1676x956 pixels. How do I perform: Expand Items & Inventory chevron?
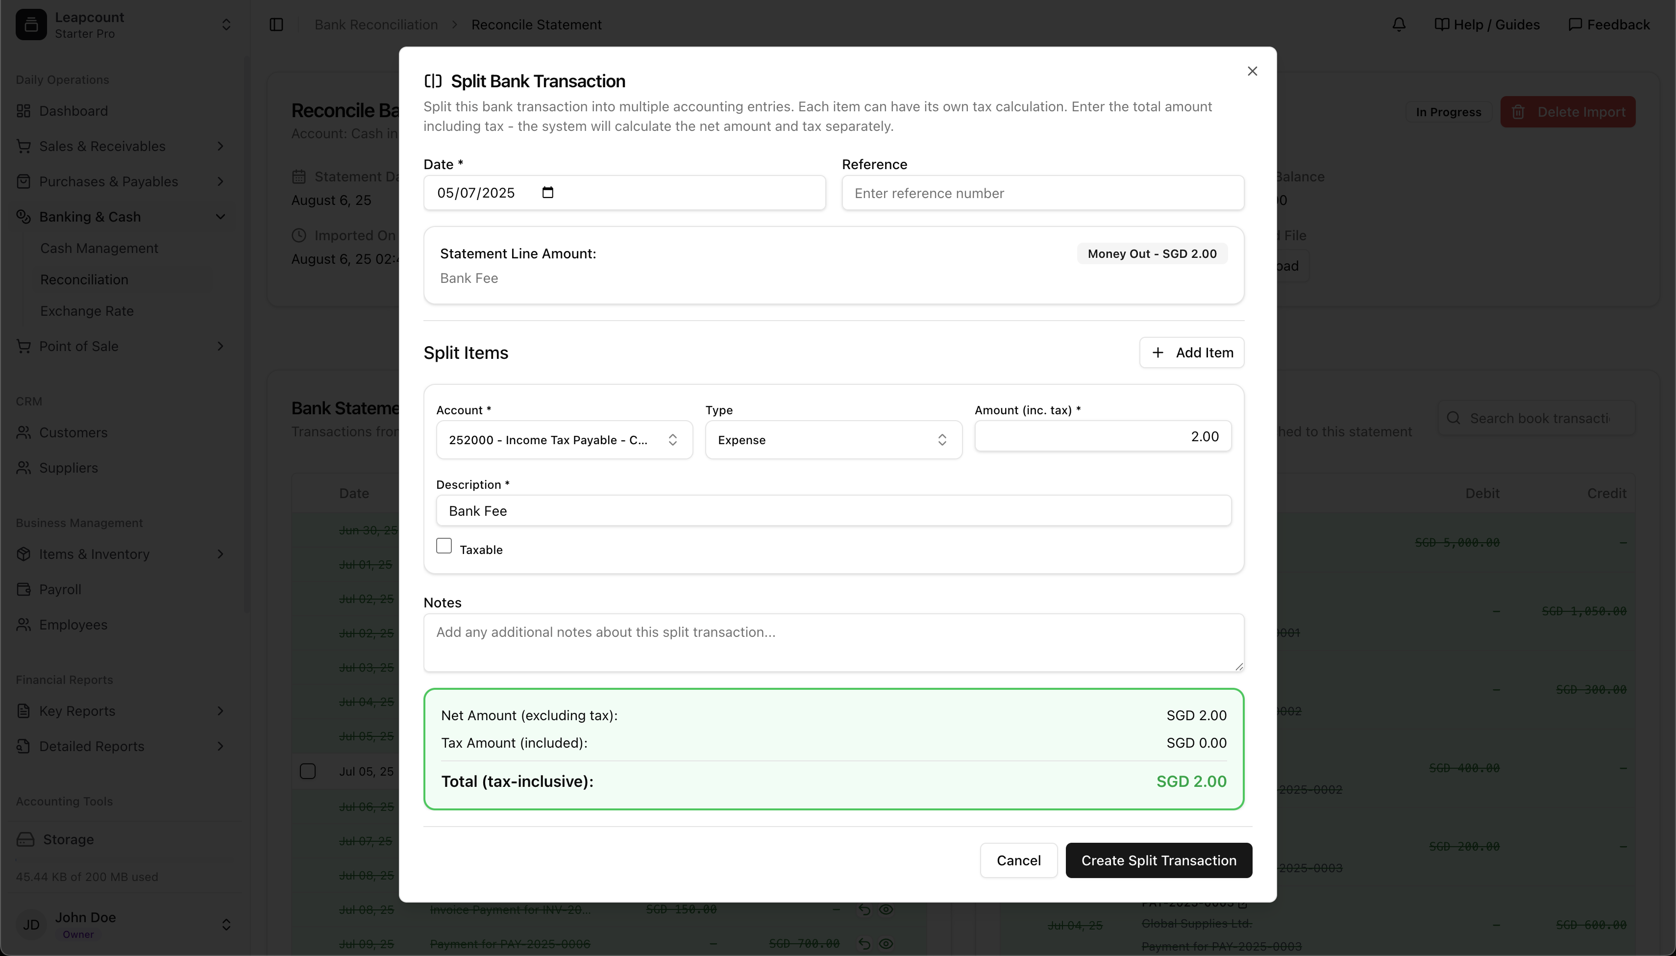[221, 554]
